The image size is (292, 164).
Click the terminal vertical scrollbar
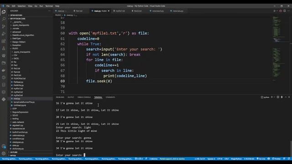(x=291, y=149)
